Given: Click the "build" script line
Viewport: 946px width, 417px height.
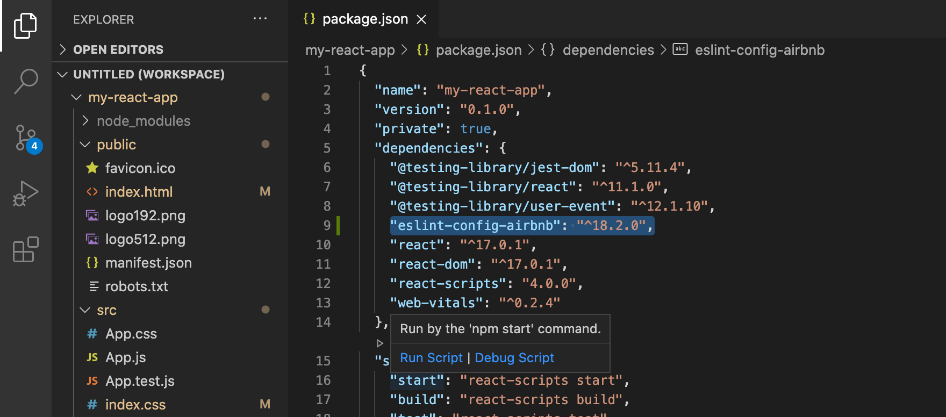Looking at the screenshot, I should coord(510,400).
